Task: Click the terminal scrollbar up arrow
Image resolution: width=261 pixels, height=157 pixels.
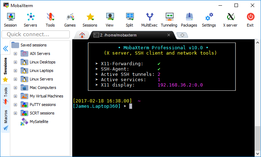Action: point(257,43)
